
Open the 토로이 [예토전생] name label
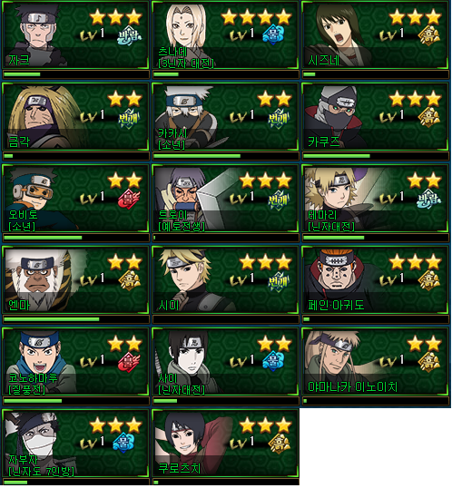click(182, 220)
